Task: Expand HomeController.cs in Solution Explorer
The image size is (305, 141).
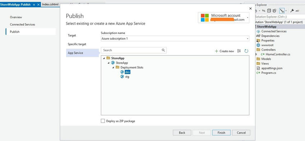Action: coord(256,54)
